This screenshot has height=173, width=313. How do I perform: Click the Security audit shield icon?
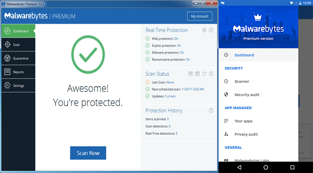[x=226, y=94]
